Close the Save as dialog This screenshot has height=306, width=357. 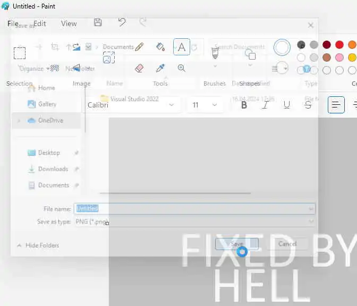coord(311,25)
